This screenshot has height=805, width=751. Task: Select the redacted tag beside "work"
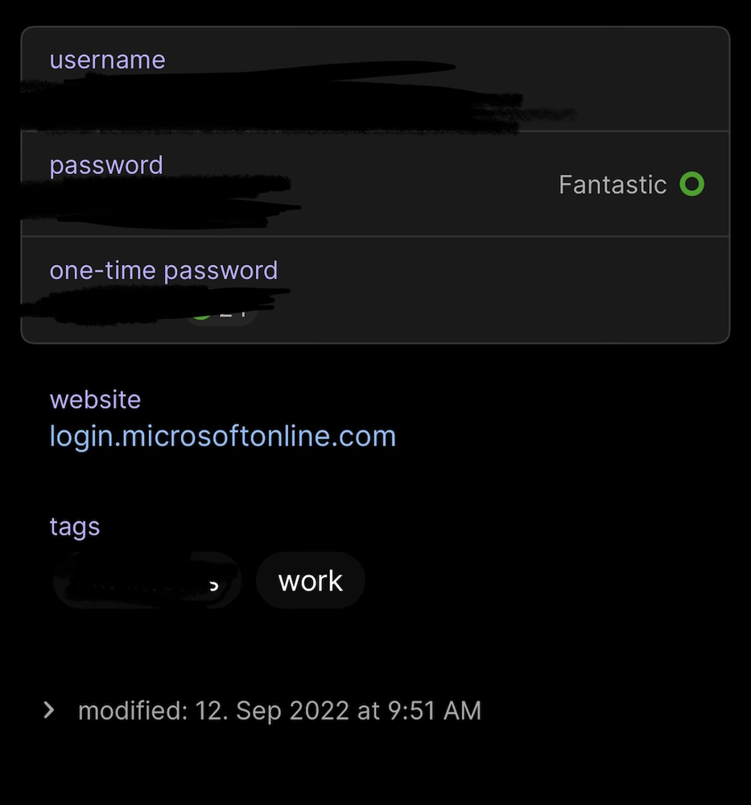[x=146, y=581]
